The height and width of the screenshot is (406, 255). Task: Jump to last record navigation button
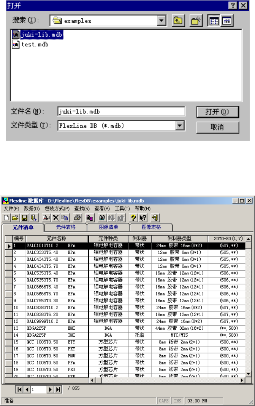pos(58,389)
